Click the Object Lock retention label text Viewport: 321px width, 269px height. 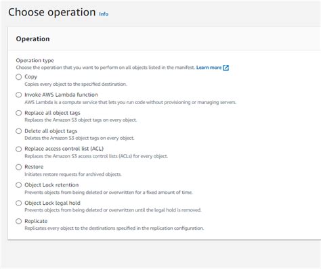tap(51, 185)
